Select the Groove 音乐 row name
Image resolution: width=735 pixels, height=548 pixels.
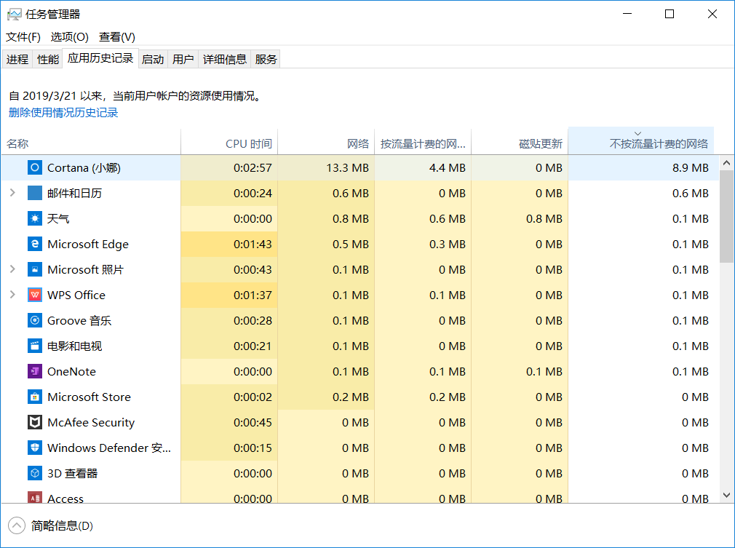(x=79, y=321)
